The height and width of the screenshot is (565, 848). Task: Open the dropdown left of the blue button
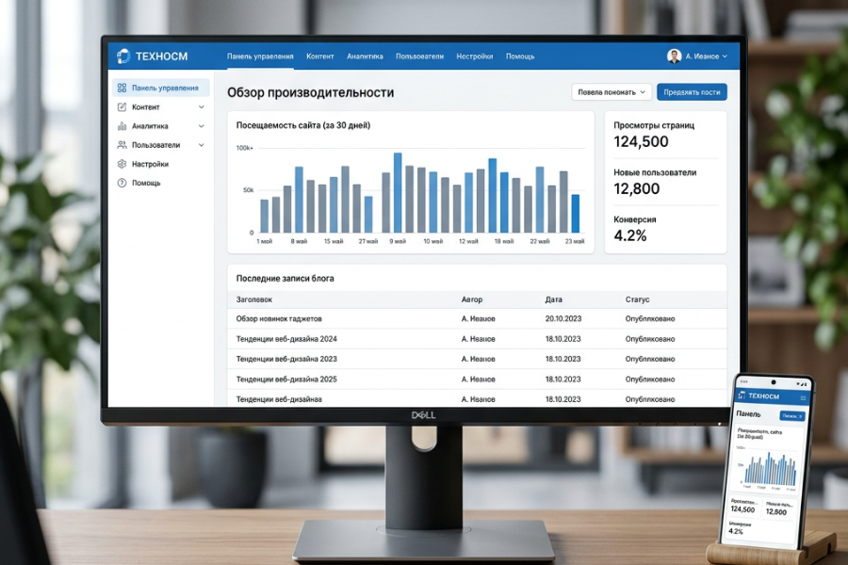pyautogui.click(x=611, y=92)
